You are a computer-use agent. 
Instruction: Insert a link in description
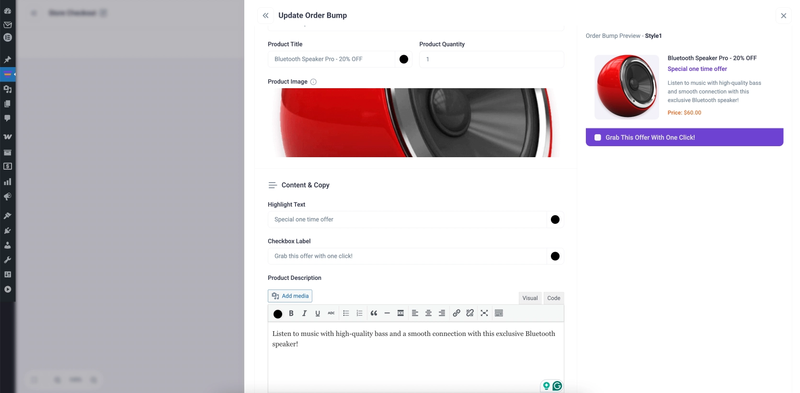[457, 313]
